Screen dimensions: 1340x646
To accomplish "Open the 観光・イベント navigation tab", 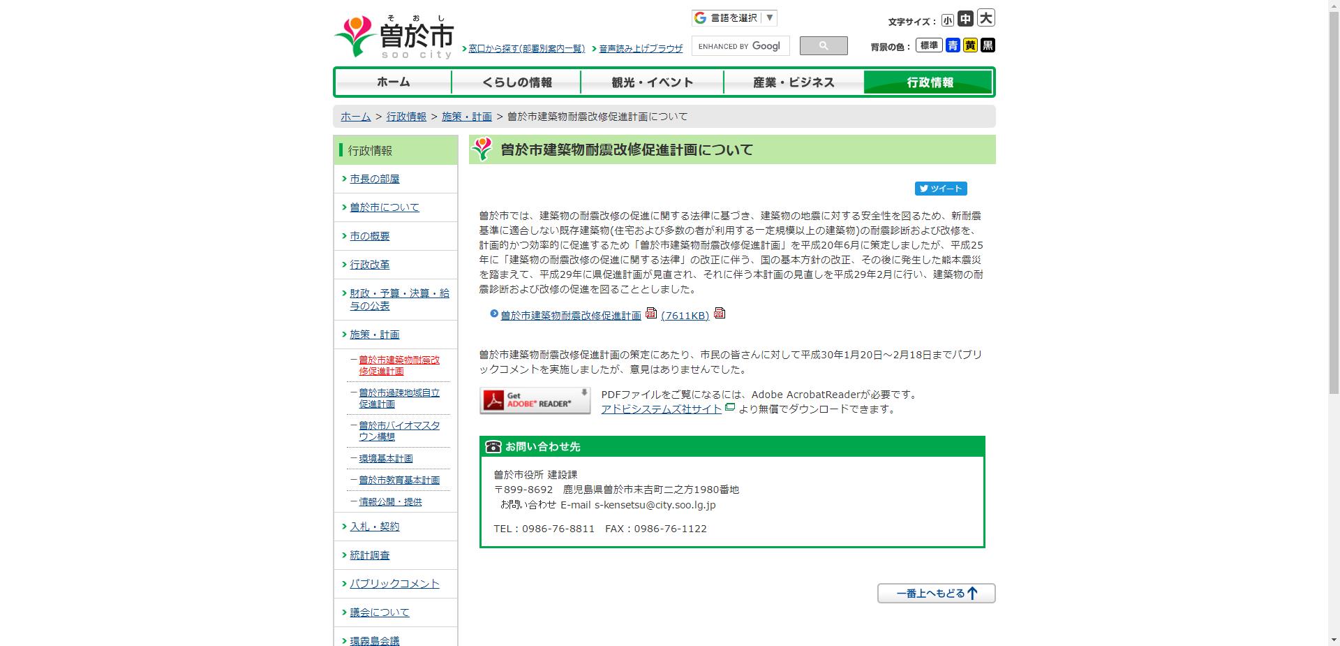I will (651, 82).
